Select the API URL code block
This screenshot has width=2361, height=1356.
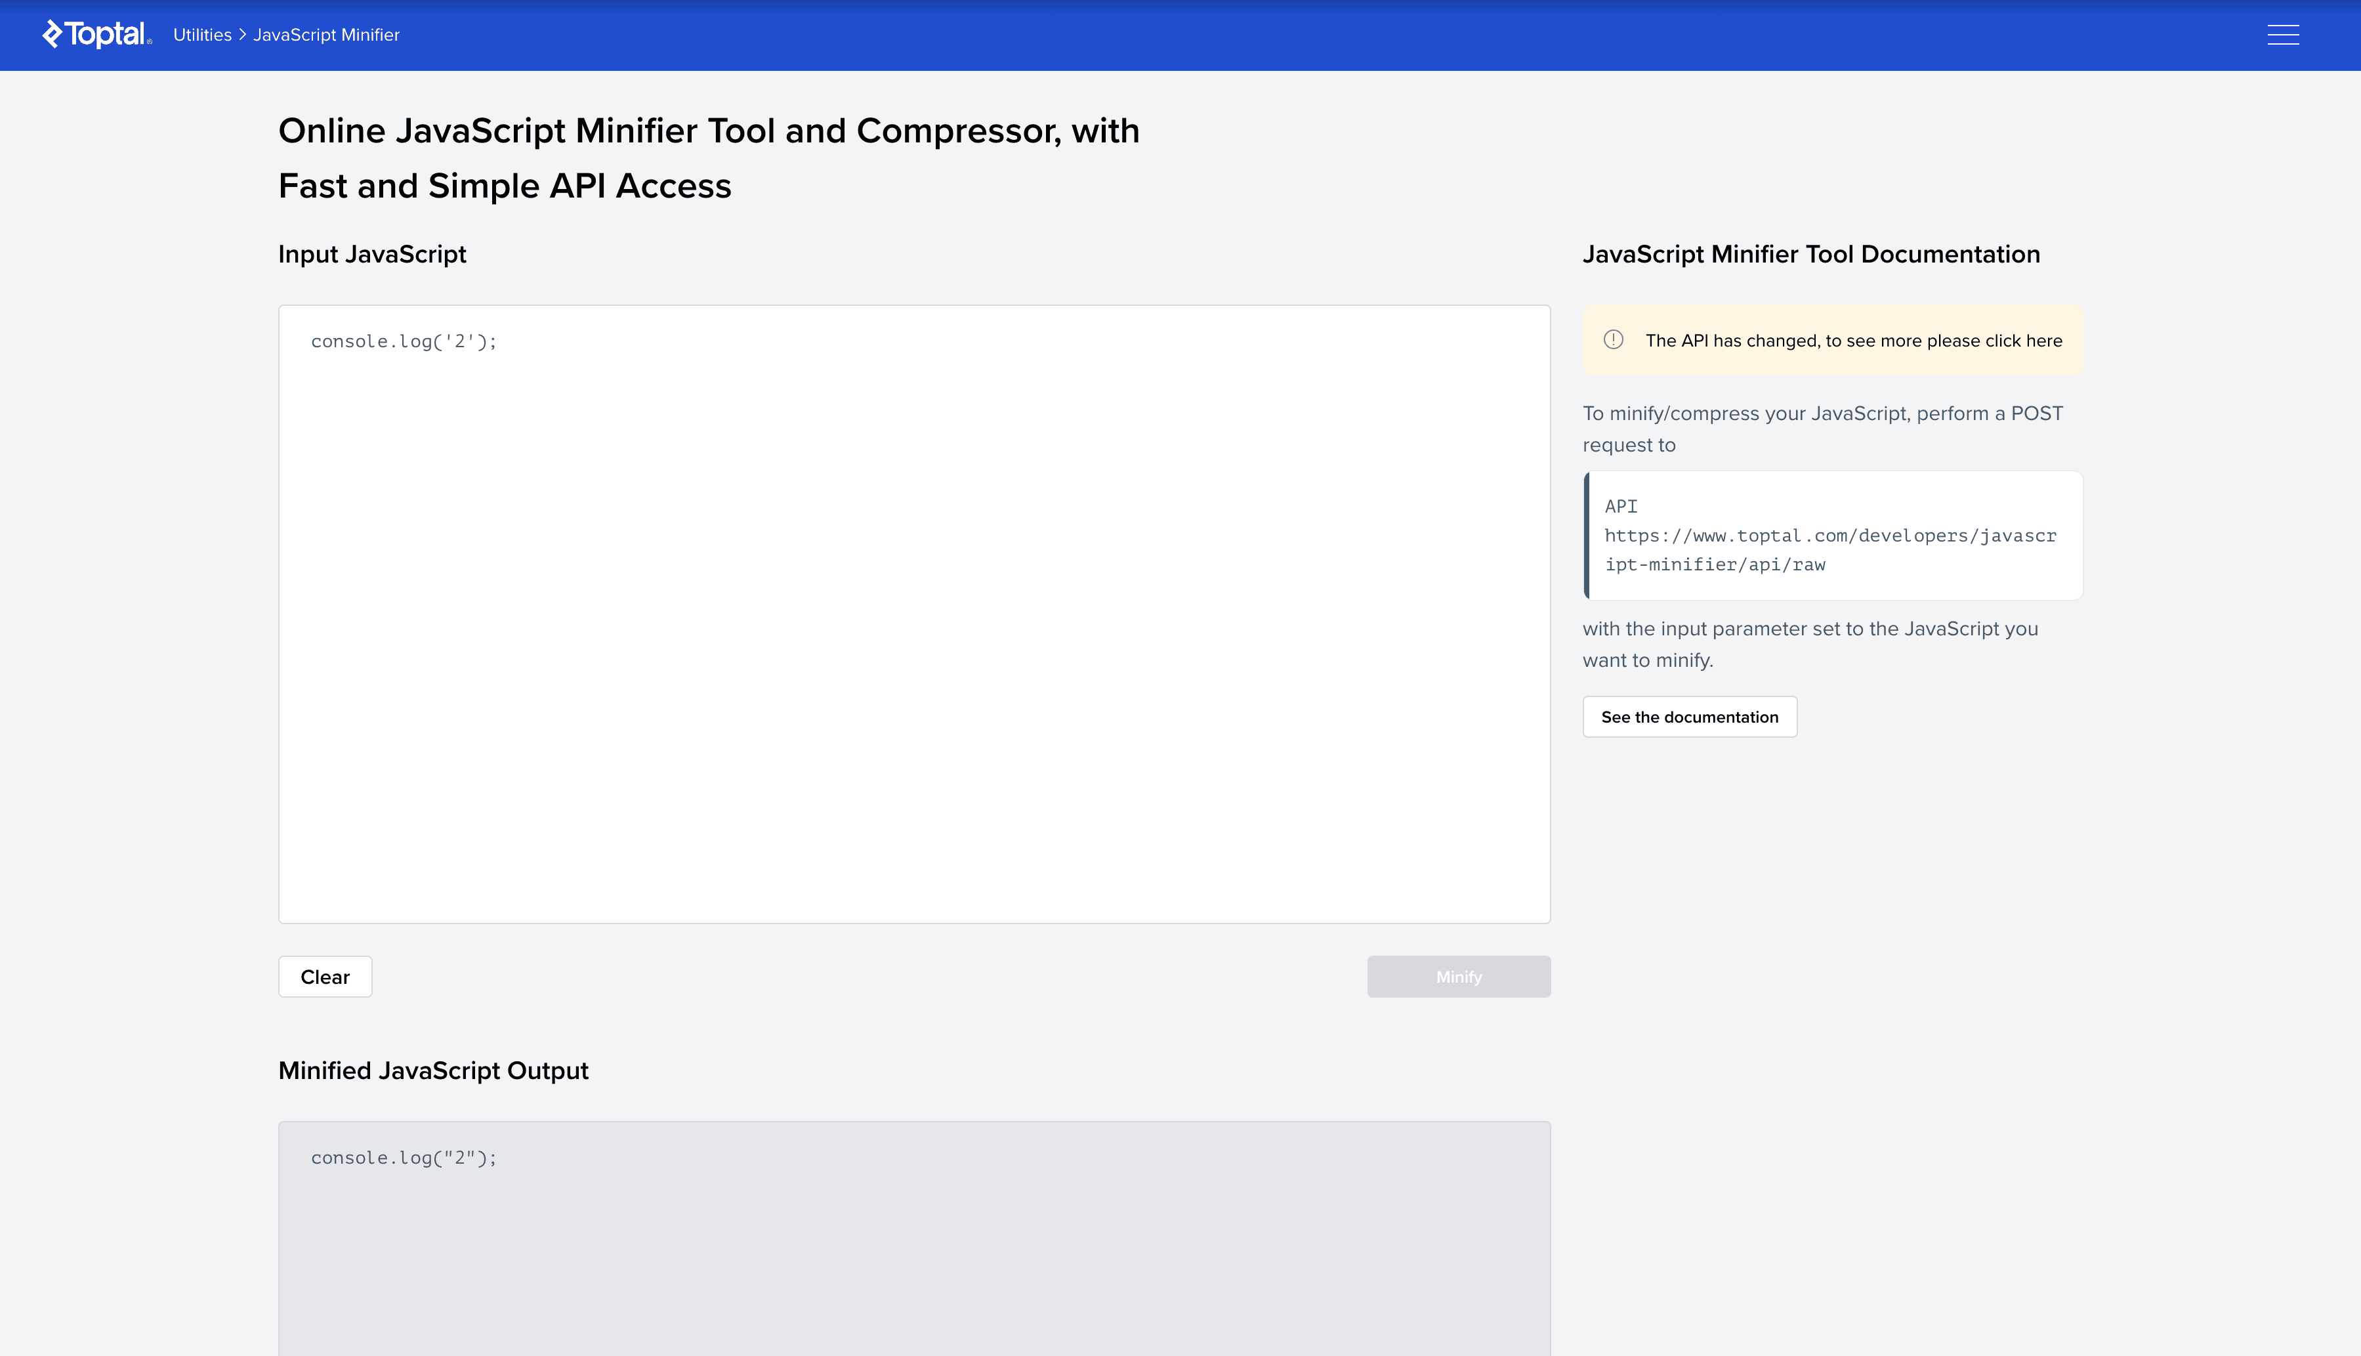1833,536
